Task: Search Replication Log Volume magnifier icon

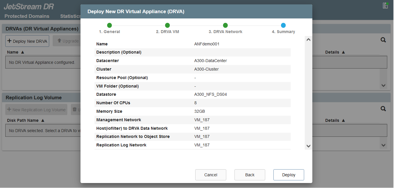Action: [383, 109]
